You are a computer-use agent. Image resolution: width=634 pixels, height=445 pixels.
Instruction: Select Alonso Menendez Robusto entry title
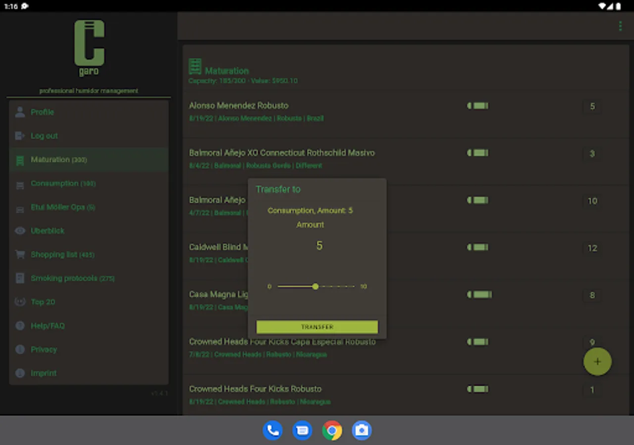point(239,105)
